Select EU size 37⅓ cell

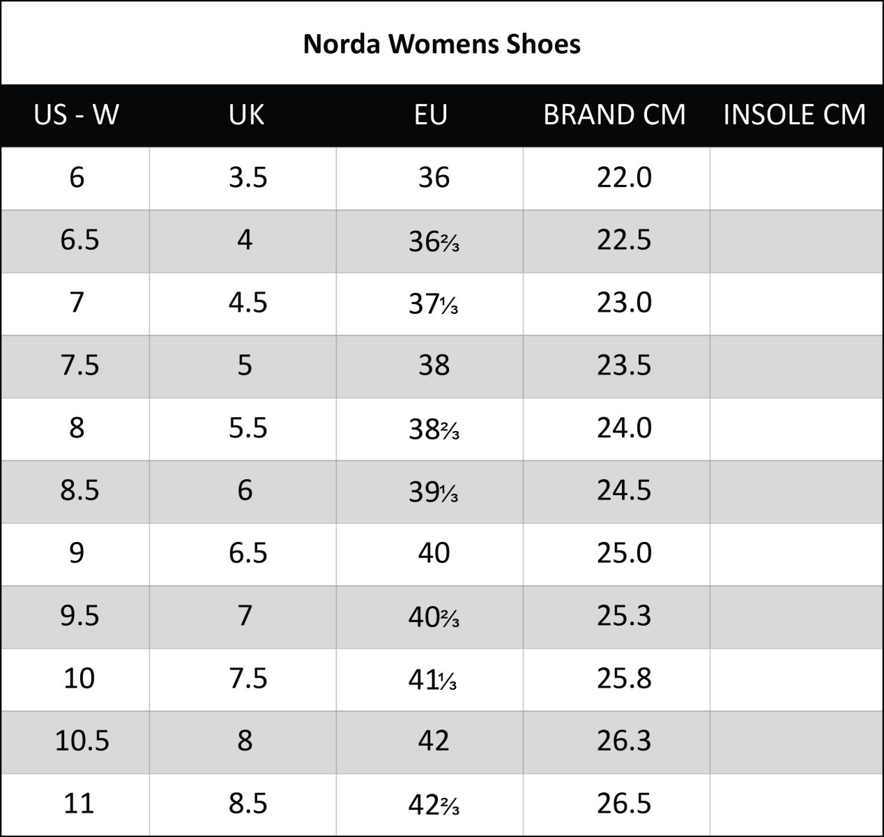[x=433, y=303]
